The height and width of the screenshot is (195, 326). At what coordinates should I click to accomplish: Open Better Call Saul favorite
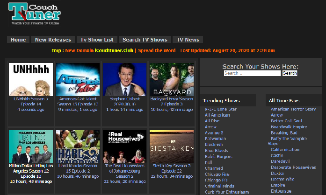(286, 121)
